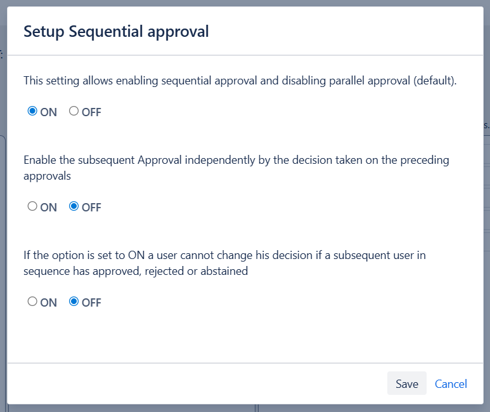490x412 pixels.
Task: Click ON label text under independent approval setting
Action: coord(49,208)
